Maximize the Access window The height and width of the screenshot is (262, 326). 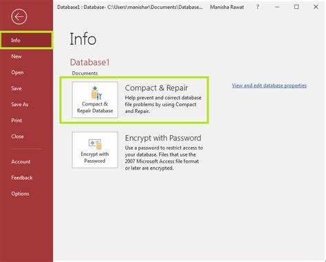(296, 7)
